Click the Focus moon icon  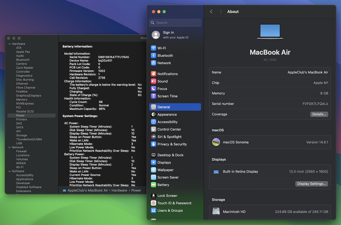click(153, 89)
